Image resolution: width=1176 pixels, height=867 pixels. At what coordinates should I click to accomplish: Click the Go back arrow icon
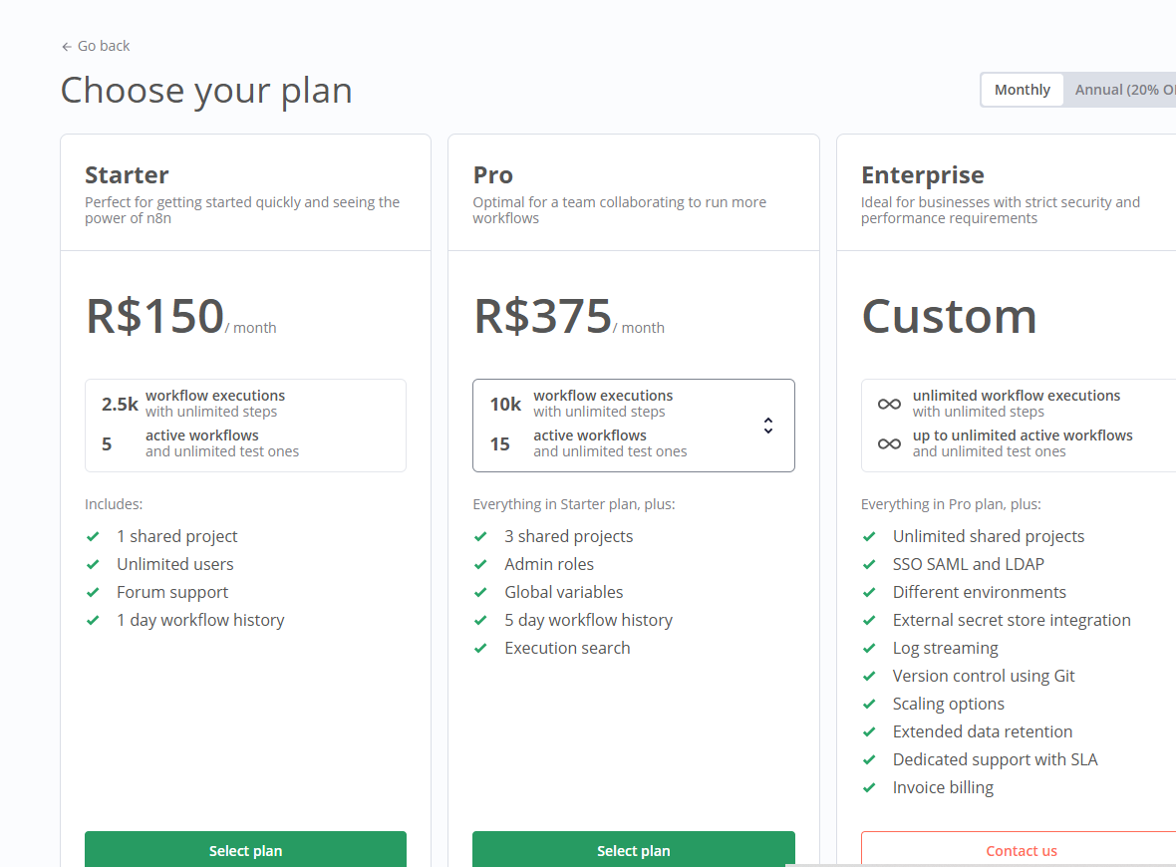(67, 47)
